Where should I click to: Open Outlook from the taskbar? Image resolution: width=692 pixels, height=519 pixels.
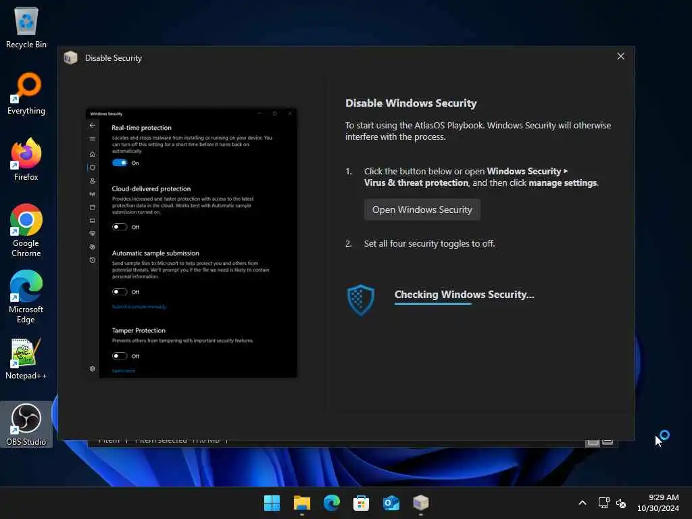(x=391, y=503)
